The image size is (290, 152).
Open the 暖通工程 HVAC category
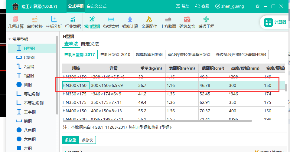click(206, 22)
